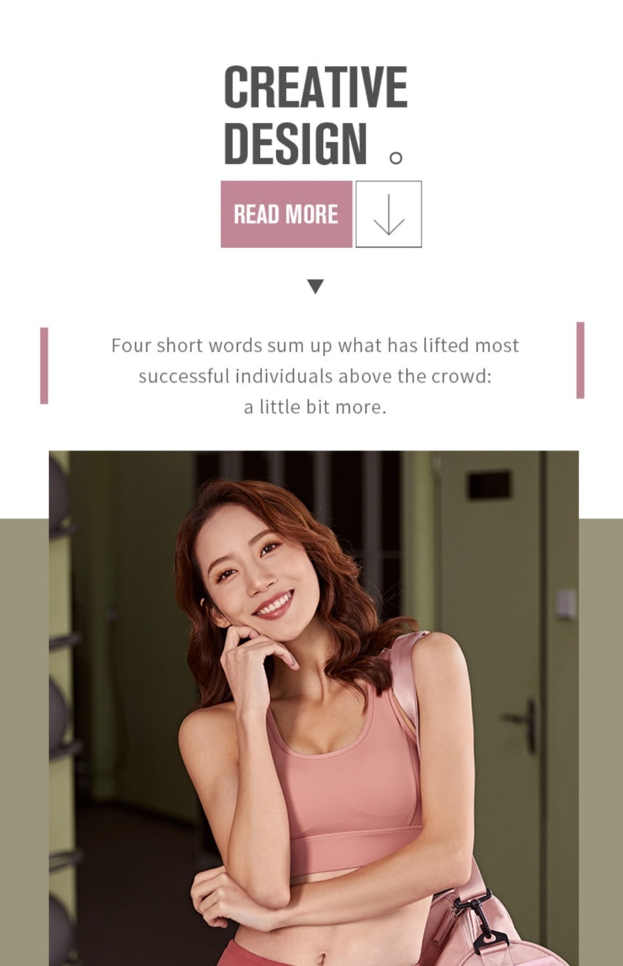The width and height of the screenshot is (623, 966).
Task: Click the 'successful individuals above the crowd' line
Action: click(x=315, y=377)
